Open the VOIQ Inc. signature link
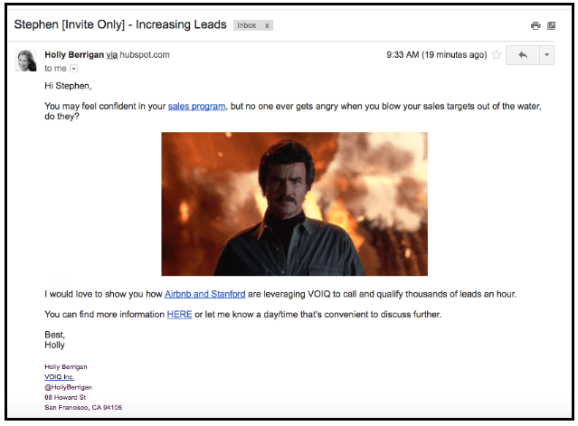This screenshot has width=578, height=426. pyautogui.click(x=60, y=376)
